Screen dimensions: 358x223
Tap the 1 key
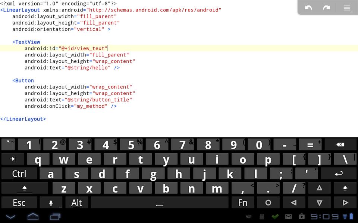[29, 145]
